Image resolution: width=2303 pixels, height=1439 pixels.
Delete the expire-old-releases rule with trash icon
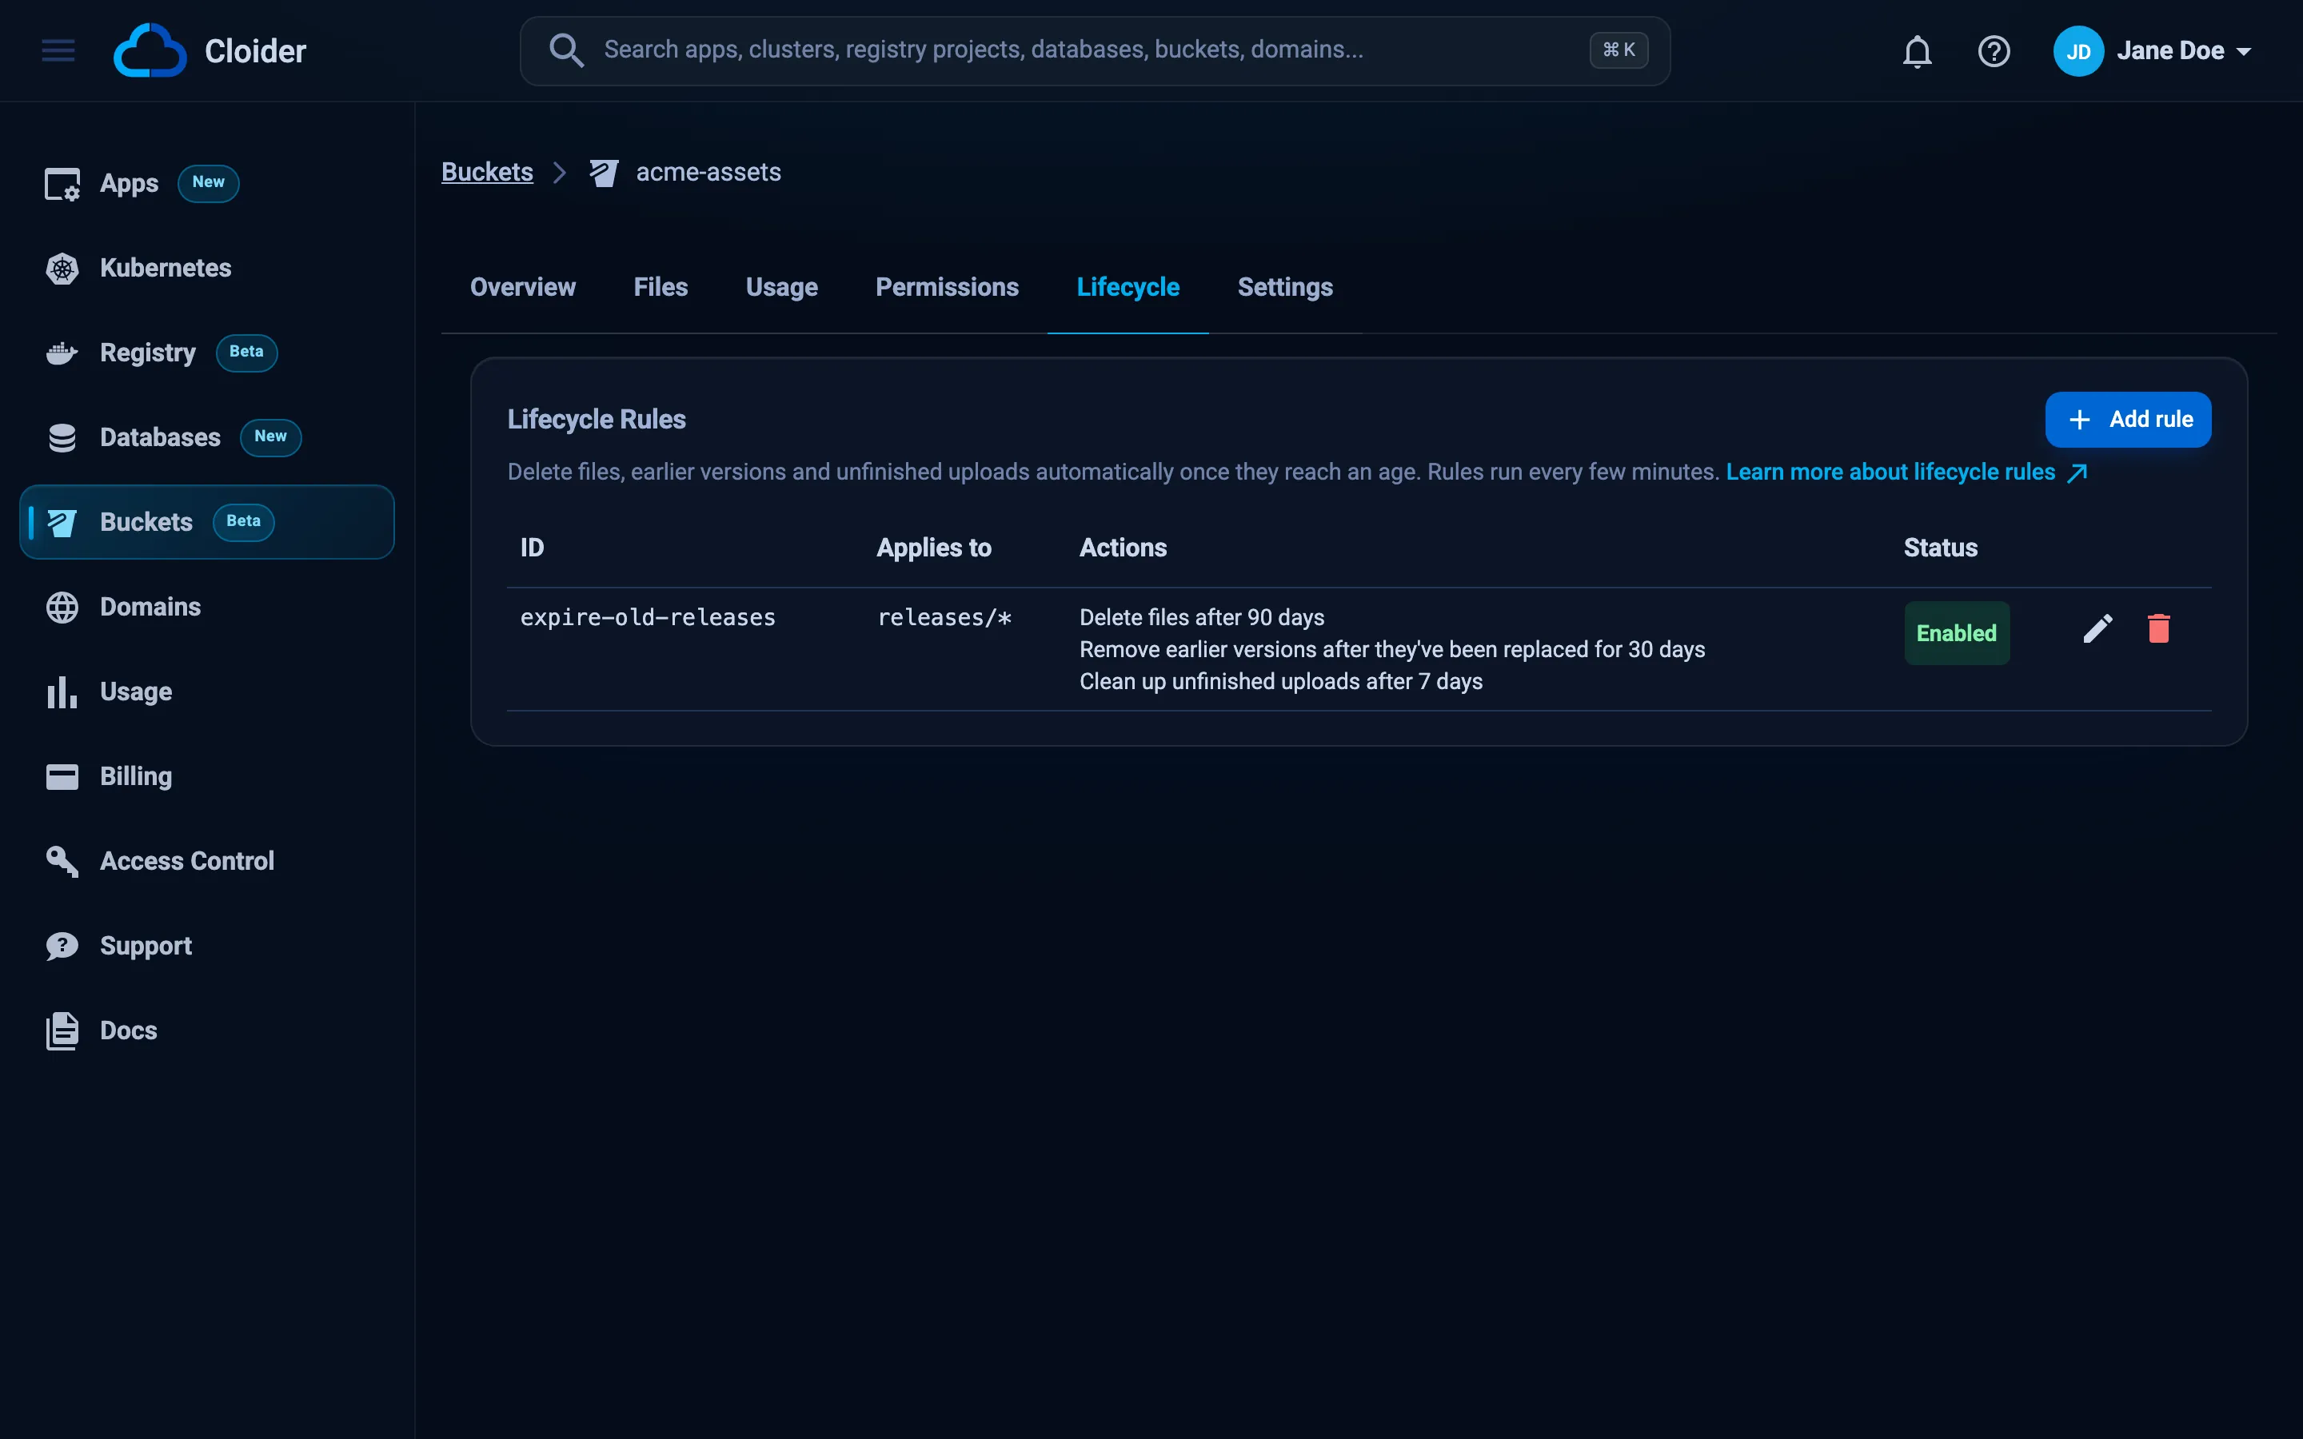2158,629
